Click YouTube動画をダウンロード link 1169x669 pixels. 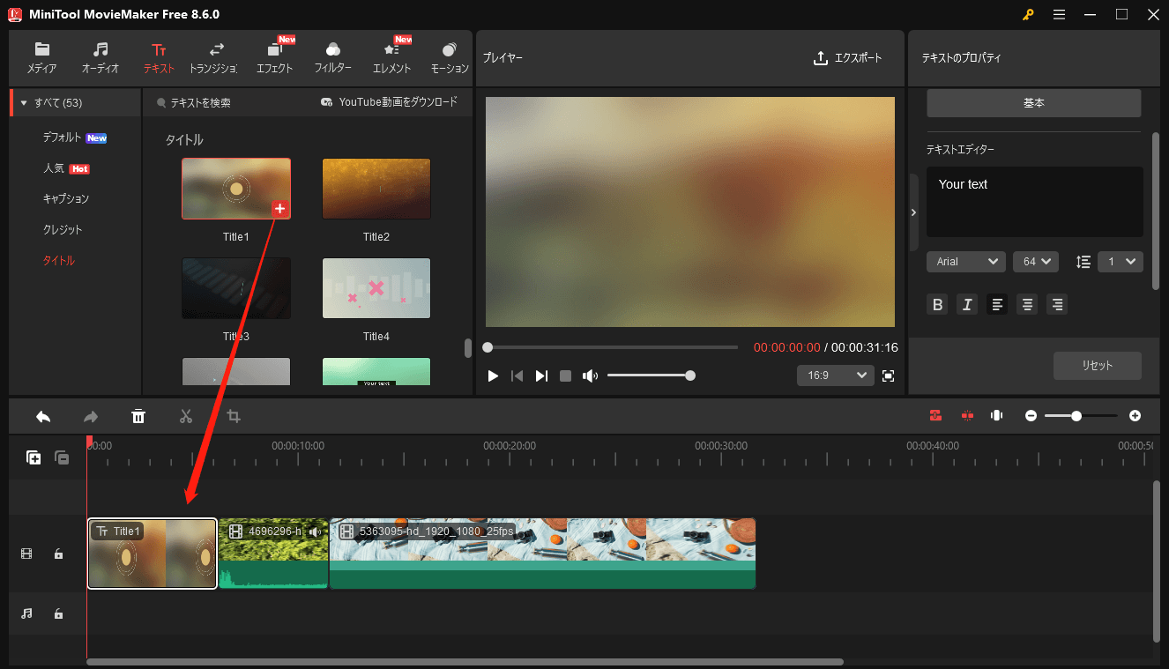396,101
